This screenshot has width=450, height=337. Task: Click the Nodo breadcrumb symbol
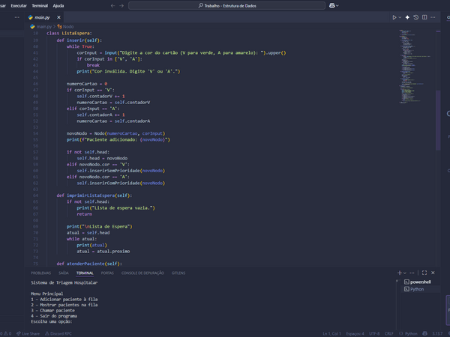pyautogui.click(x=67, y=26)
